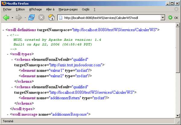181x125 pixels.
Task: Open the Fichier menu
Action: coord(7,9)
